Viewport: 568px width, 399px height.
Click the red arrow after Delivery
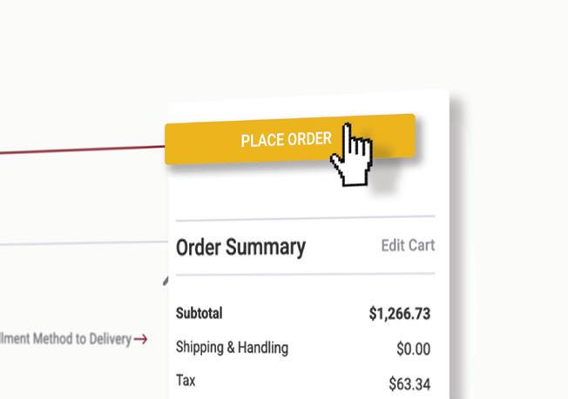coord(140,338)
